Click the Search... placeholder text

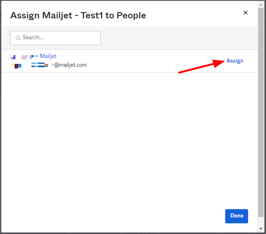coord(33,38)
